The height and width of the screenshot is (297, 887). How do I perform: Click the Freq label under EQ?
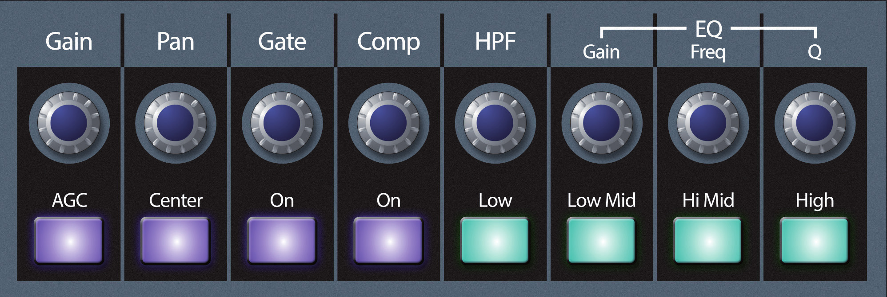[708, 53]
